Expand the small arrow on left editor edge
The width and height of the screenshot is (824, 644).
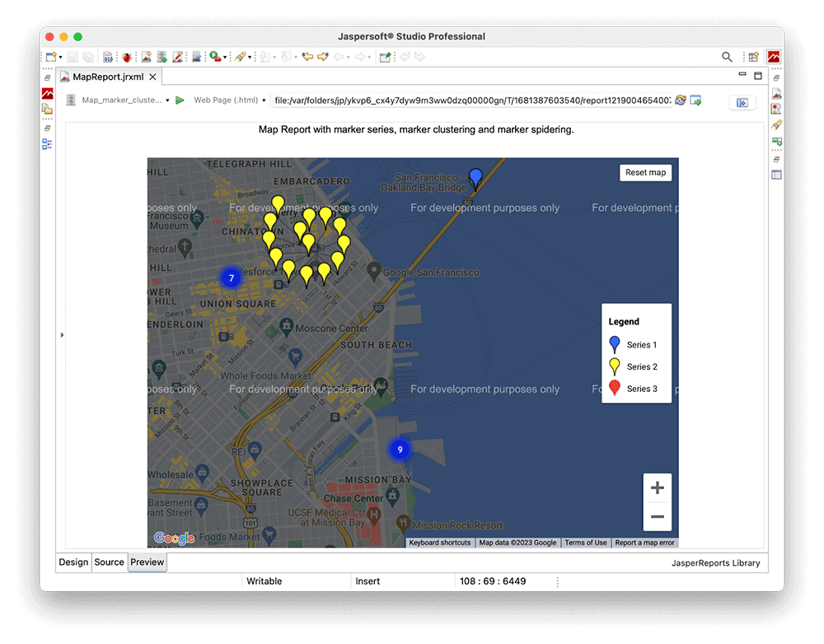[62, 334]
